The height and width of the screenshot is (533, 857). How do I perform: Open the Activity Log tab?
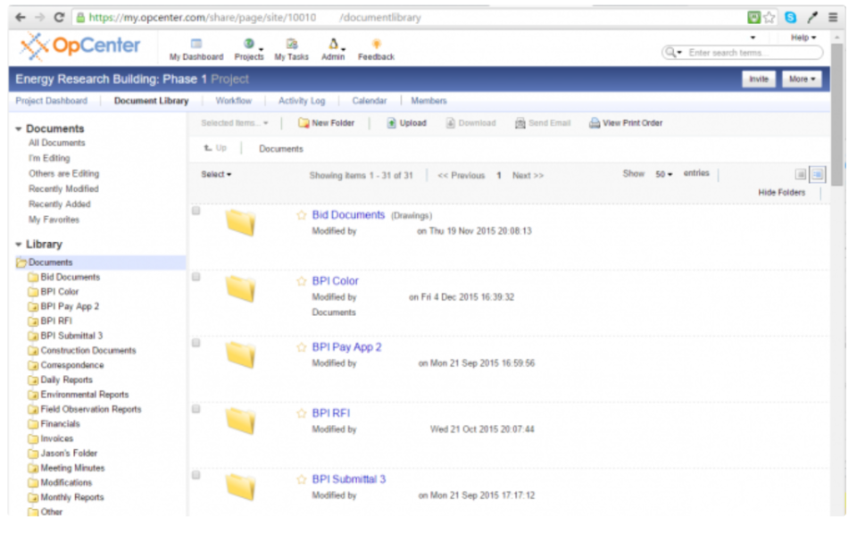point(302,101)
